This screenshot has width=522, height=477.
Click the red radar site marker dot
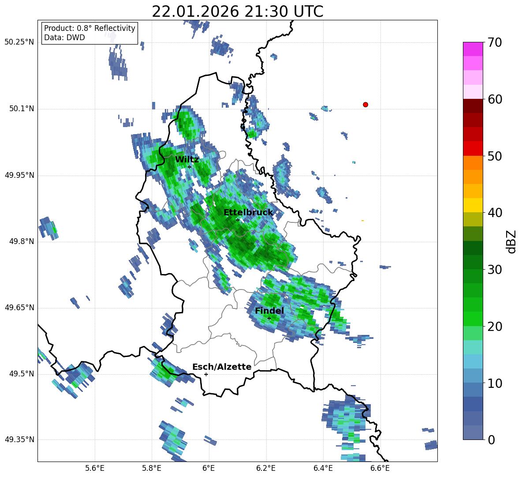[x=365, y=105]
